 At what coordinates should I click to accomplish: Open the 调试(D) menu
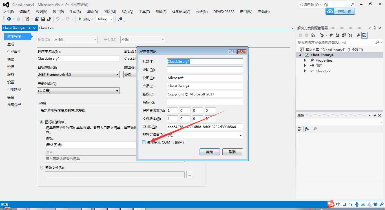pos(92,12)
